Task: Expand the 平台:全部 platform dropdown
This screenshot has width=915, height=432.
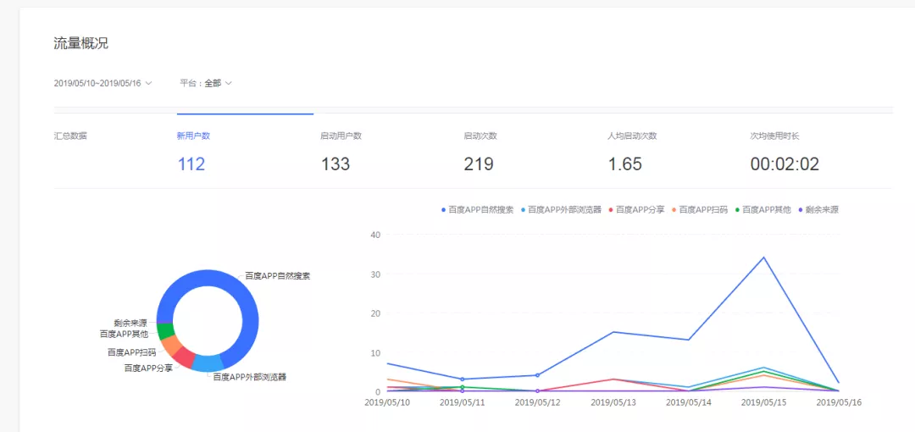Action: 205,83
